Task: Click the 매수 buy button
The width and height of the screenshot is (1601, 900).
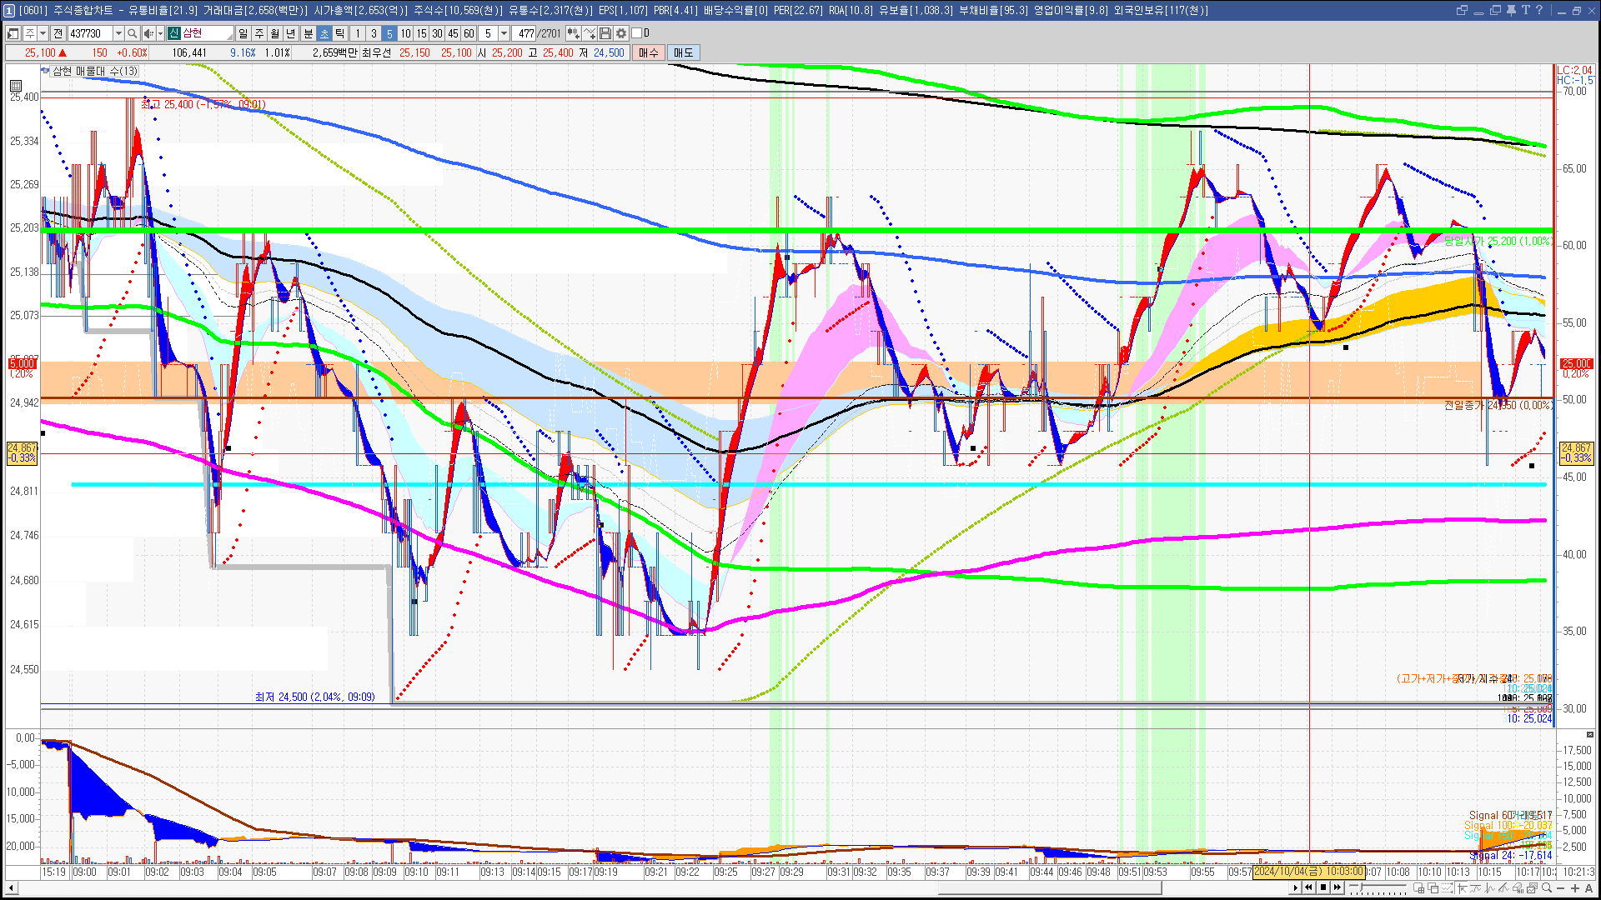Action: click(x=649, y=52)
